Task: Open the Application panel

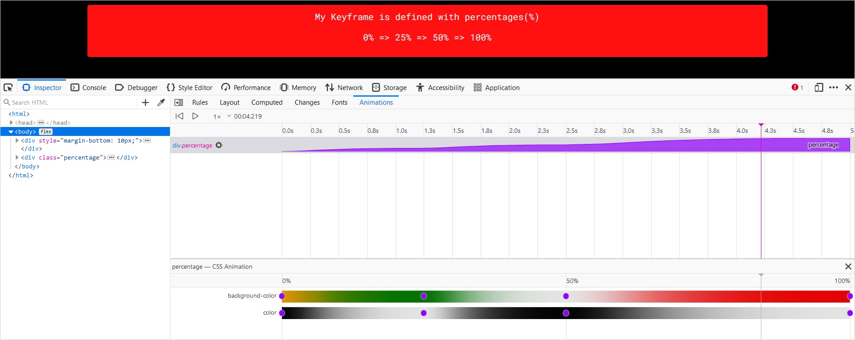Action: coord(496,87)
